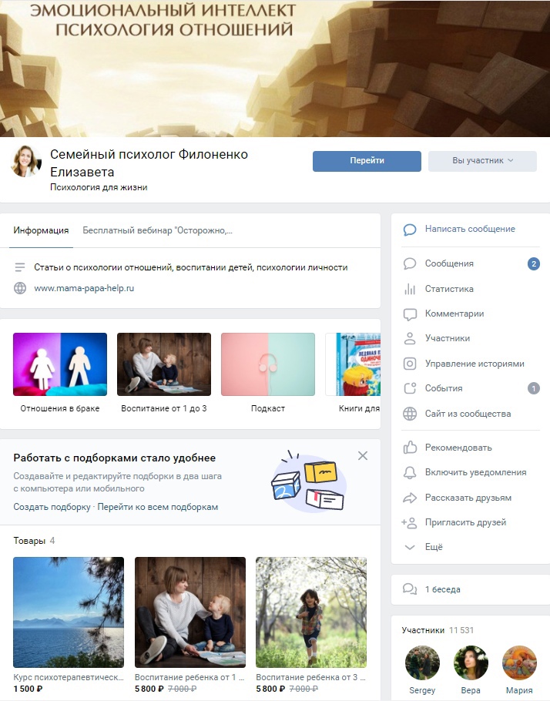Open Вера's member avatar
Screen dimensions: 550x701
tap(471, 663)
